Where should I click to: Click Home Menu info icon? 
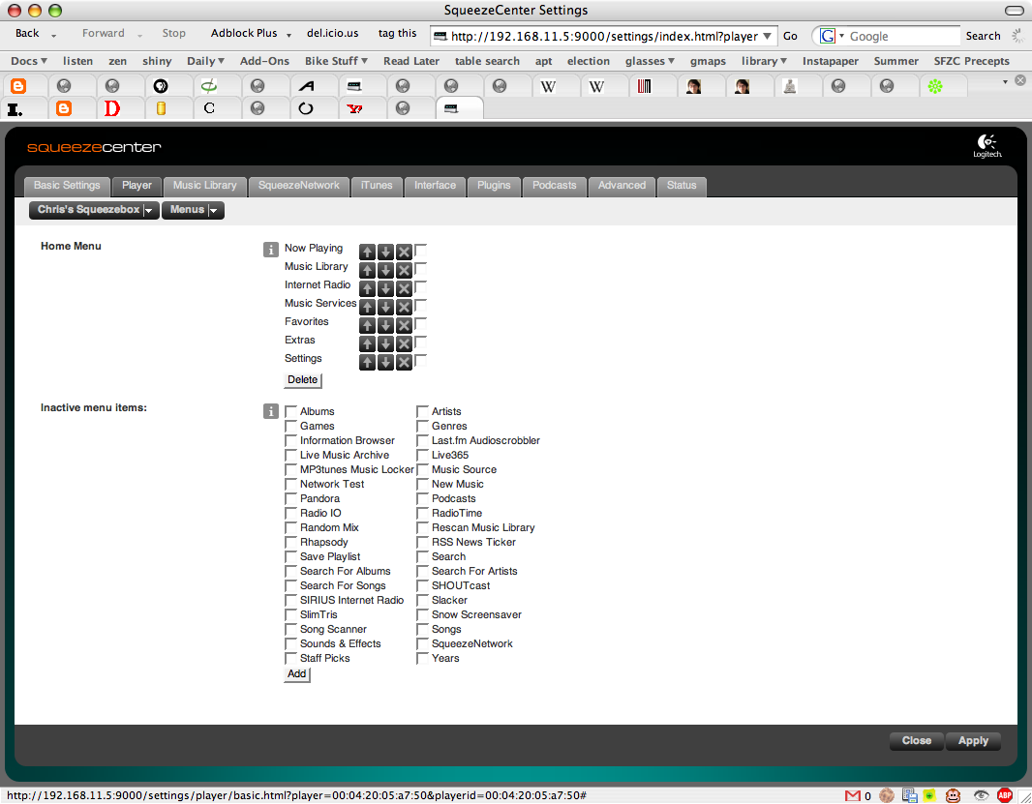(x=271, y=250)
